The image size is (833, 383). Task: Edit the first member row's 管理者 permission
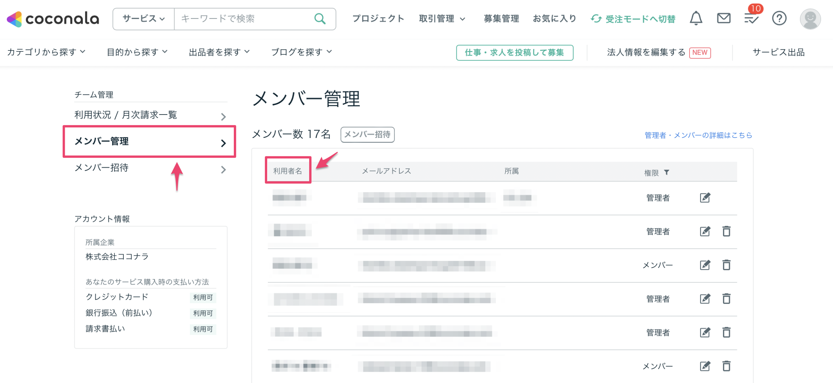[705, 198]
